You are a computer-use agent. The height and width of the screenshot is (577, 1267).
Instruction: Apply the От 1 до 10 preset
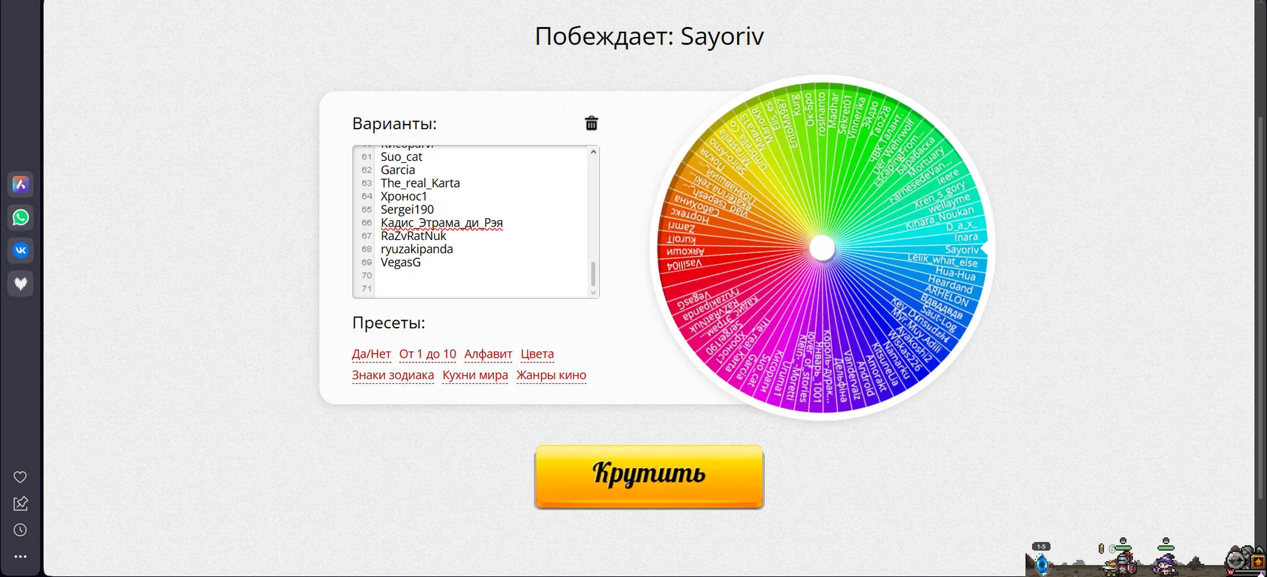click(x=427, y=354)
